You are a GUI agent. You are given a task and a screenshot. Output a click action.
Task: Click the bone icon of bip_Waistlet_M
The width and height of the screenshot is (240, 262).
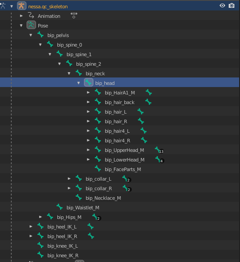click(x=60, y=207)
